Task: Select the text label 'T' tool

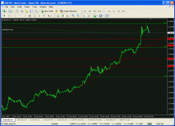Action: pyautogui.click(x=44, y=16)
